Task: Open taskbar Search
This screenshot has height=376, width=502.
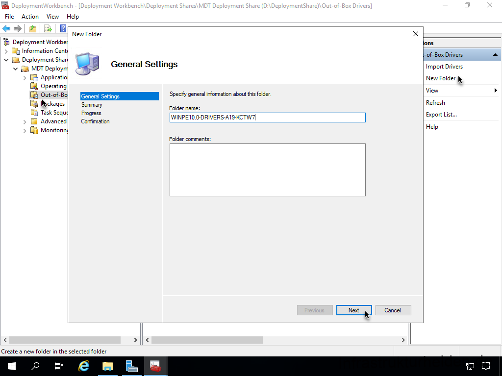Action: click(x=35, y=366)
